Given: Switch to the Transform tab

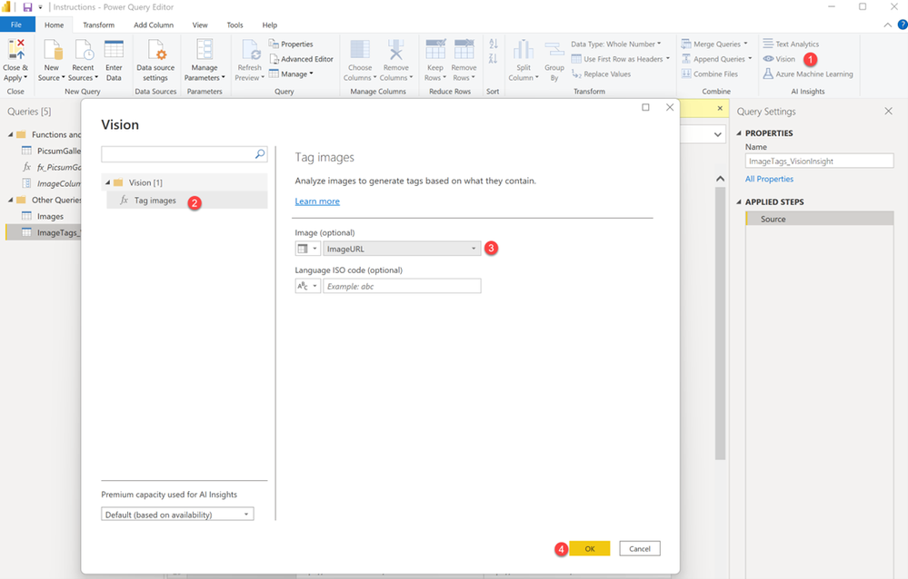Looking at the screenshot, I should click(98, 25).
